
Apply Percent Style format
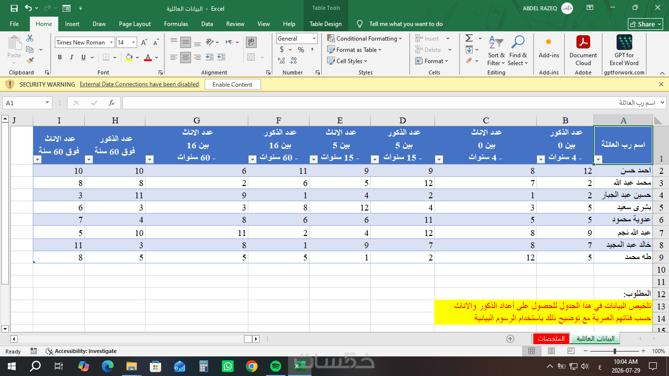point(301,49)
